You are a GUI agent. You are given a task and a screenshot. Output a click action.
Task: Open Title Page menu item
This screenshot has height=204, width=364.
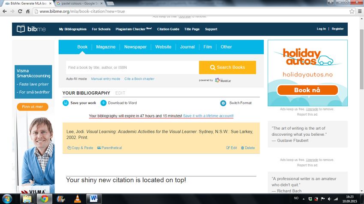point(192,29)
